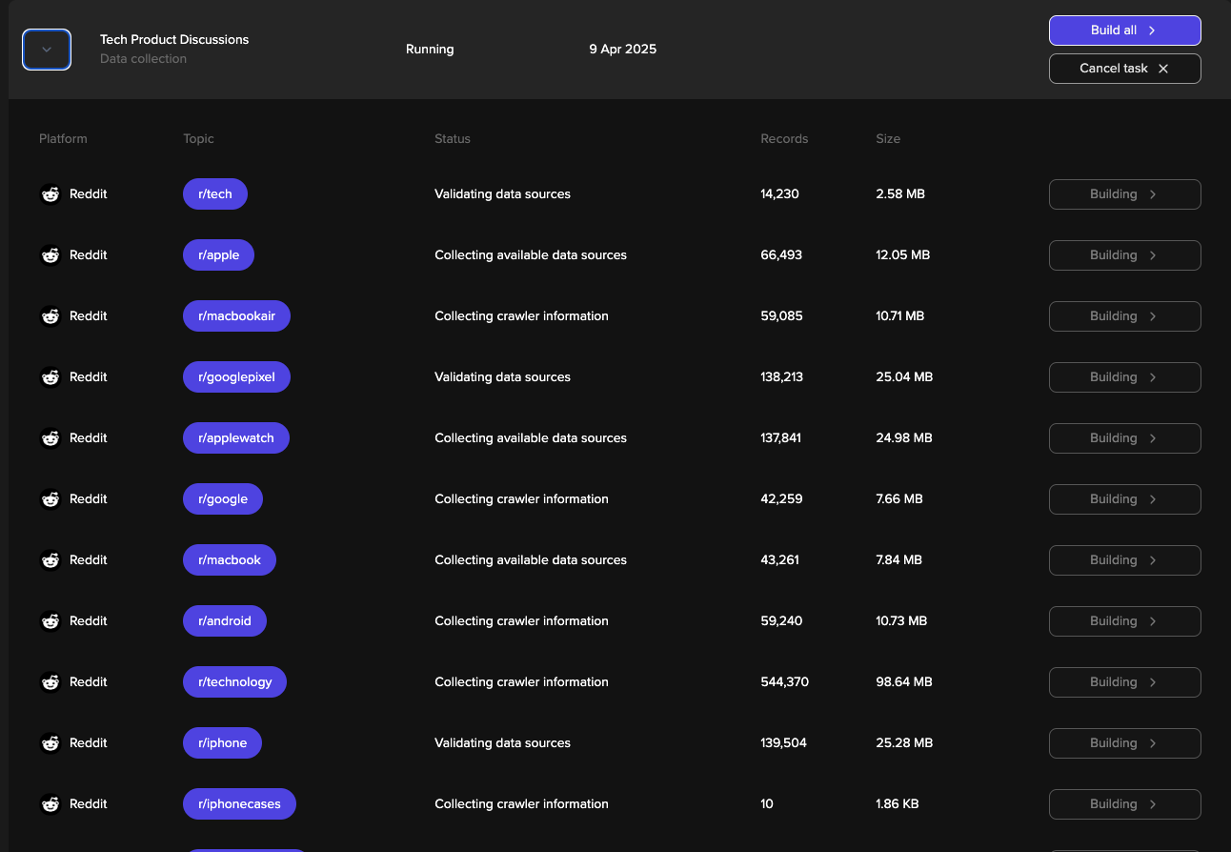
Task: Click the Building button for r/apple
Action: (1124, 255)
